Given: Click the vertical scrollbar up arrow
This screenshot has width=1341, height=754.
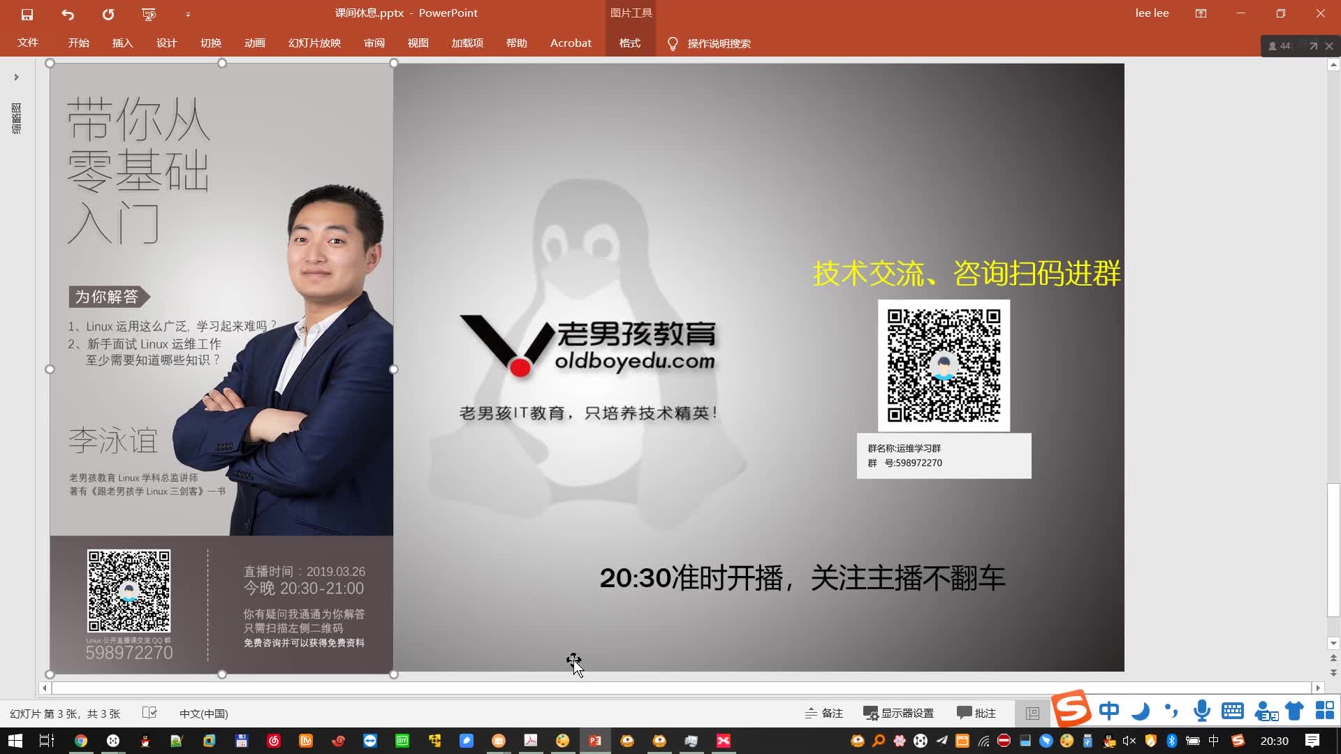Looking at the screenshot, I should click(1333, 65).
